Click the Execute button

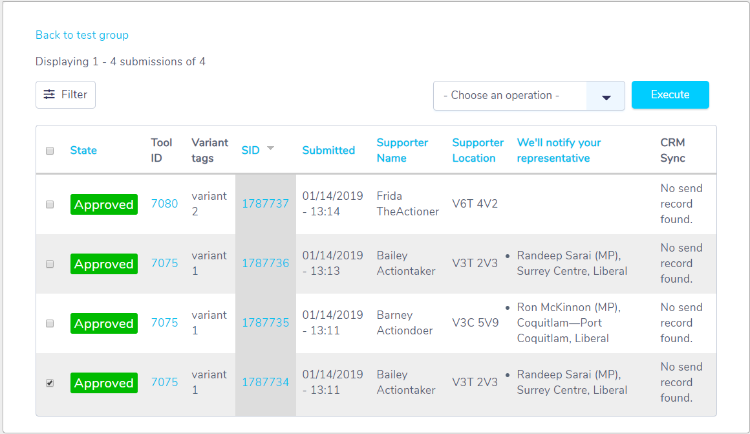tap(670, 94)
